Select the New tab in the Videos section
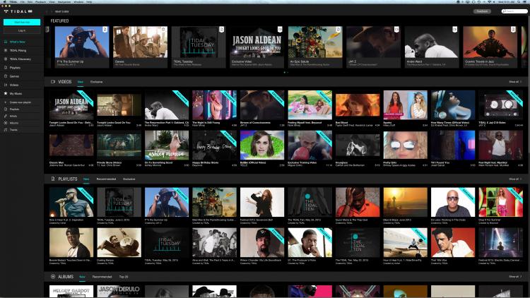Viewport: 530px width, 298px height. click(80, 82)
